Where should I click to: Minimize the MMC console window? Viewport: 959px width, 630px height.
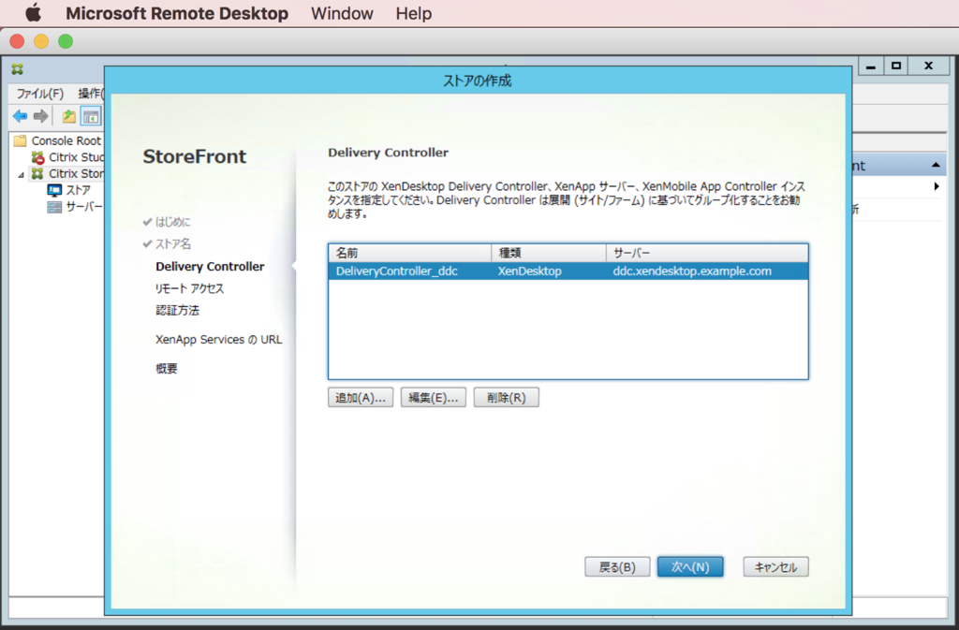pos(871,66)
